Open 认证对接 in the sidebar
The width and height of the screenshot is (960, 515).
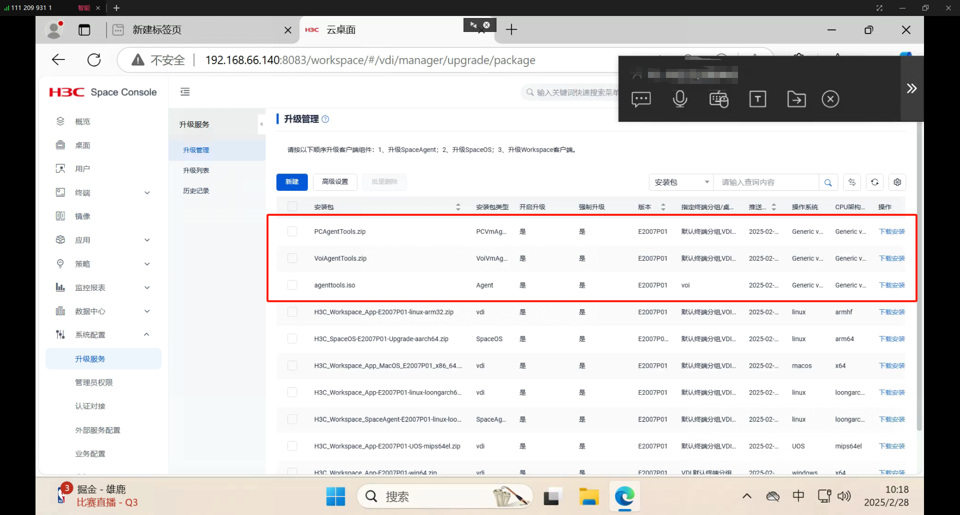tap(90, 407)
